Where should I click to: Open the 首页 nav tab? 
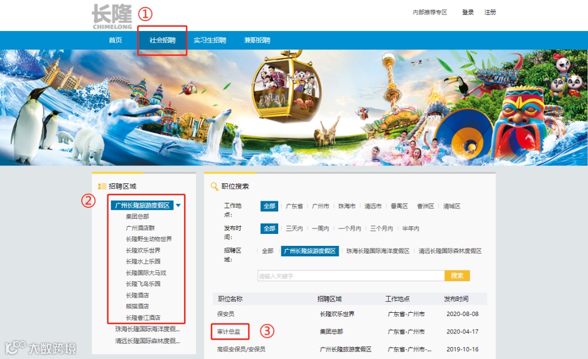point(115,40)
